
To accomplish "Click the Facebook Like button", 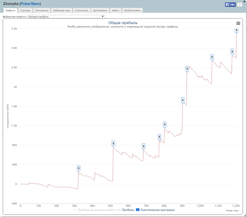I will [x=230, y=5].
